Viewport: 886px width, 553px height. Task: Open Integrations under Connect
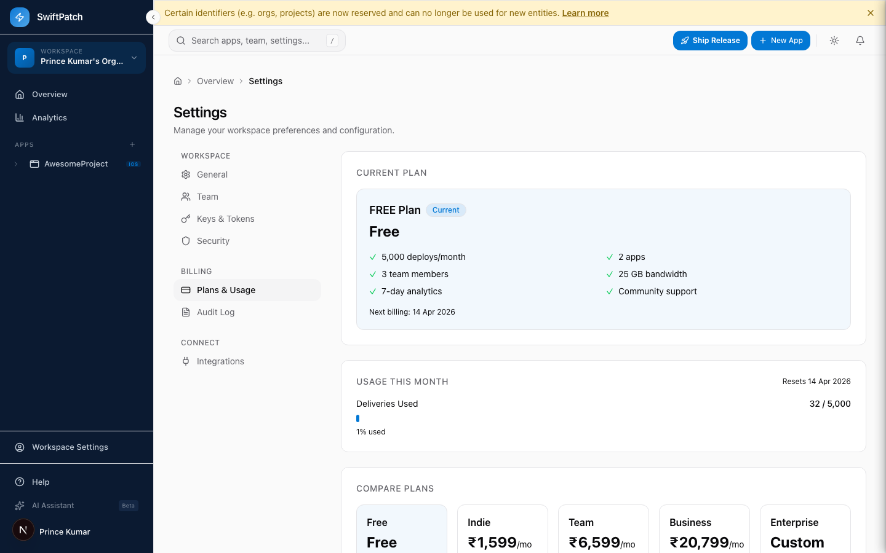click(x=220, y=361)
